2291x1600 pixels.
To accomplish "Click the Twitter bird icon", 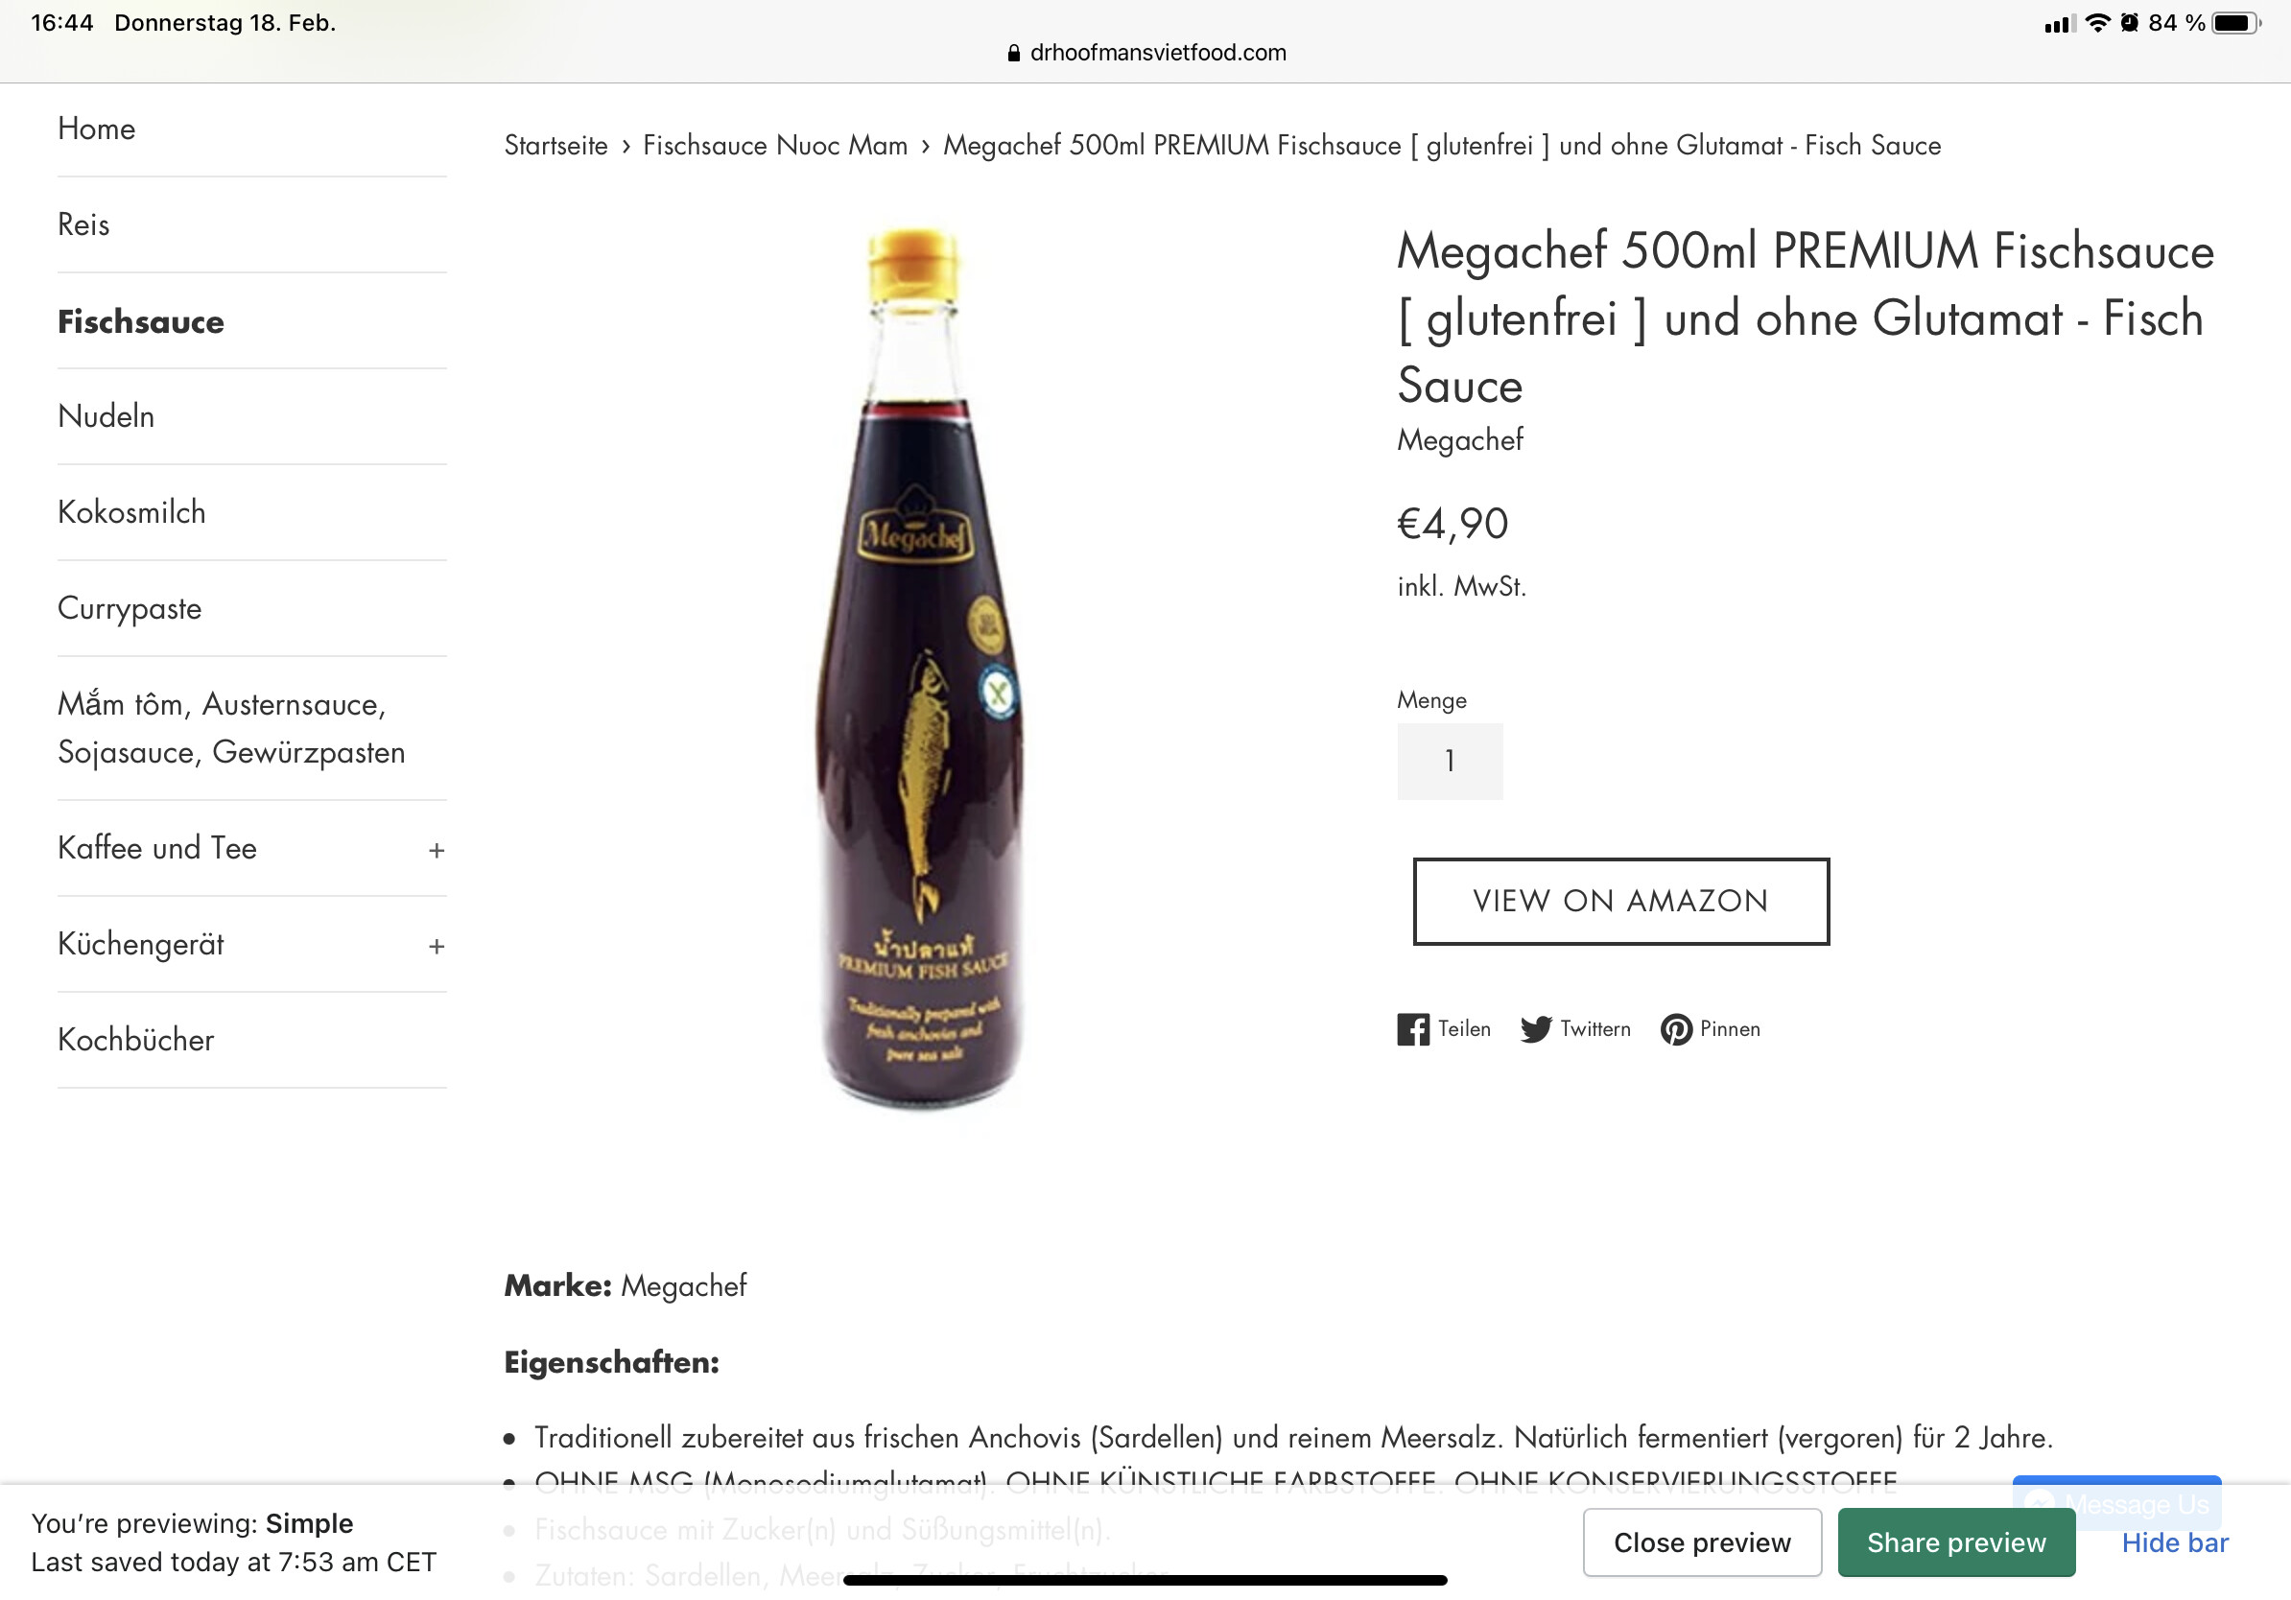I will (1536, 1028).
